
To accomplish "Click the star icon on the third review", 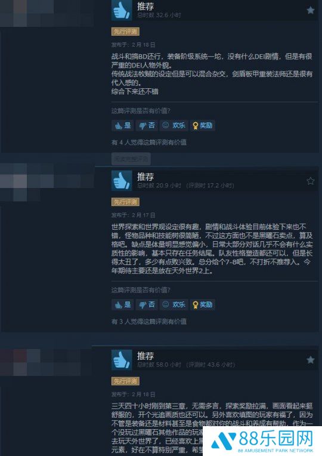I will tap(311, 360).
